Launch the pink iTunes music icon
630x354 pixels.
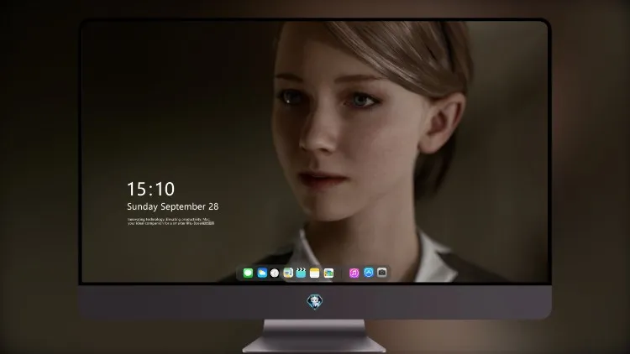point(354,273)
